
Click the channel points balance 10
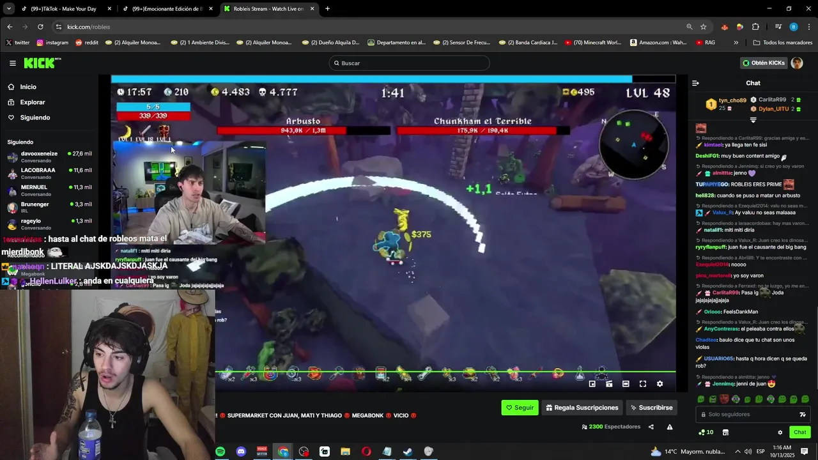pos(706,433)
